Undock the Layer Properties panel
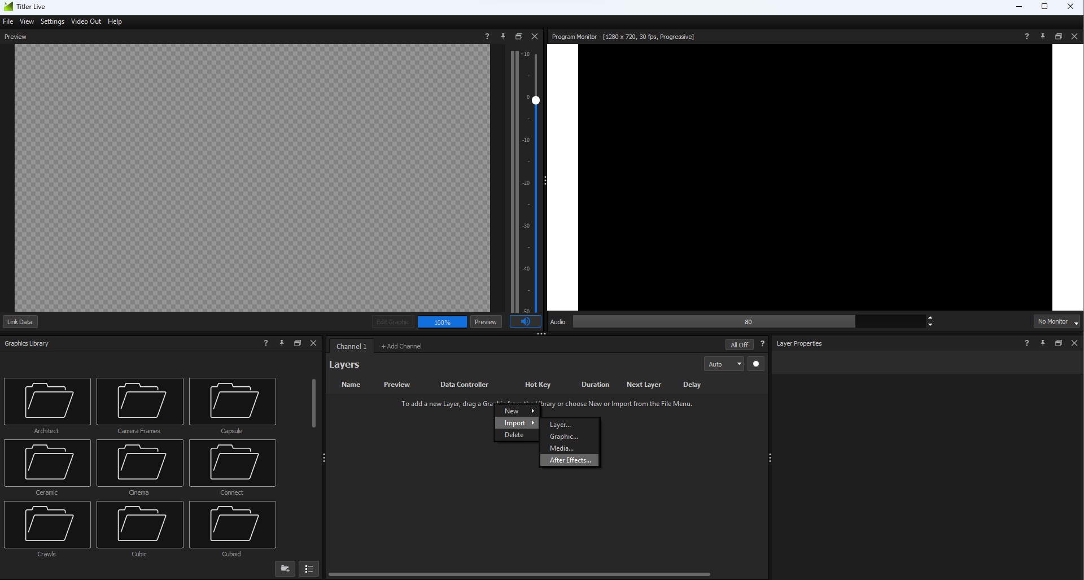Viewport: 1084px width, 580px height. [1059, 343]
